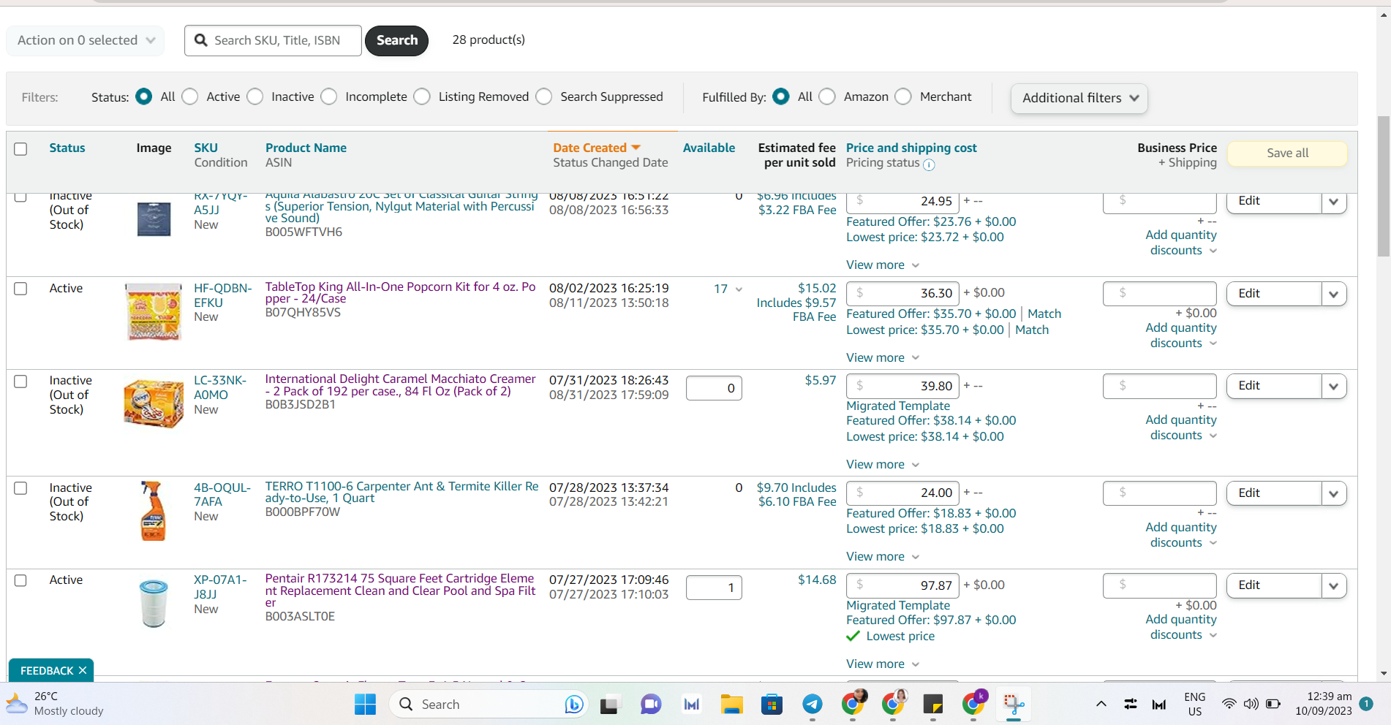
Task: Expand the chevron beside available quantity 17
Action: tap(739, 289)
